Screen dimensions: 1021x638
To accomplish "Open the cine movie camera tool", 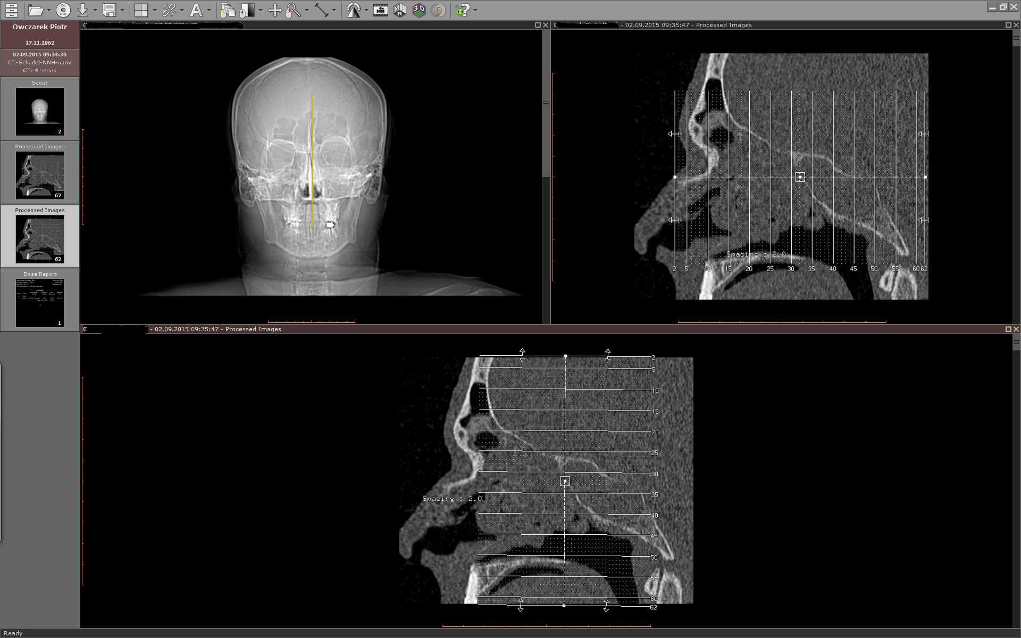I will tap(381, 10).
